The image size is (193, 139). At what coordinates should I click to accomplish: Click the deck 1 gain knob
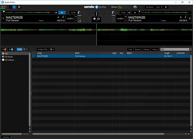(x=79, y=12)
